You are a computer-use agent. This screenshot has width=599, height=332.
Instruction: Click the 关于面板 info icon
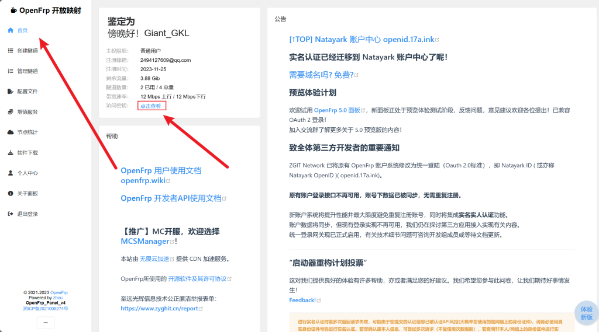pyautogui.click(x=11, y=193)
